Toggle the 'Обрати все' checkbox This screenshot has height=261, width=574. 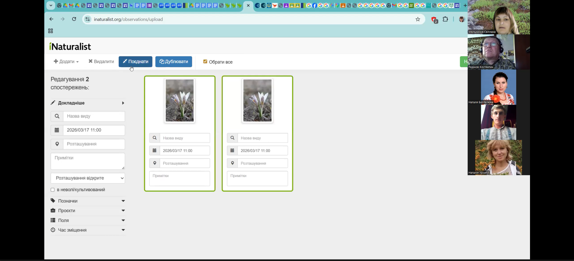pyautogui.click(x=205, y=62)
